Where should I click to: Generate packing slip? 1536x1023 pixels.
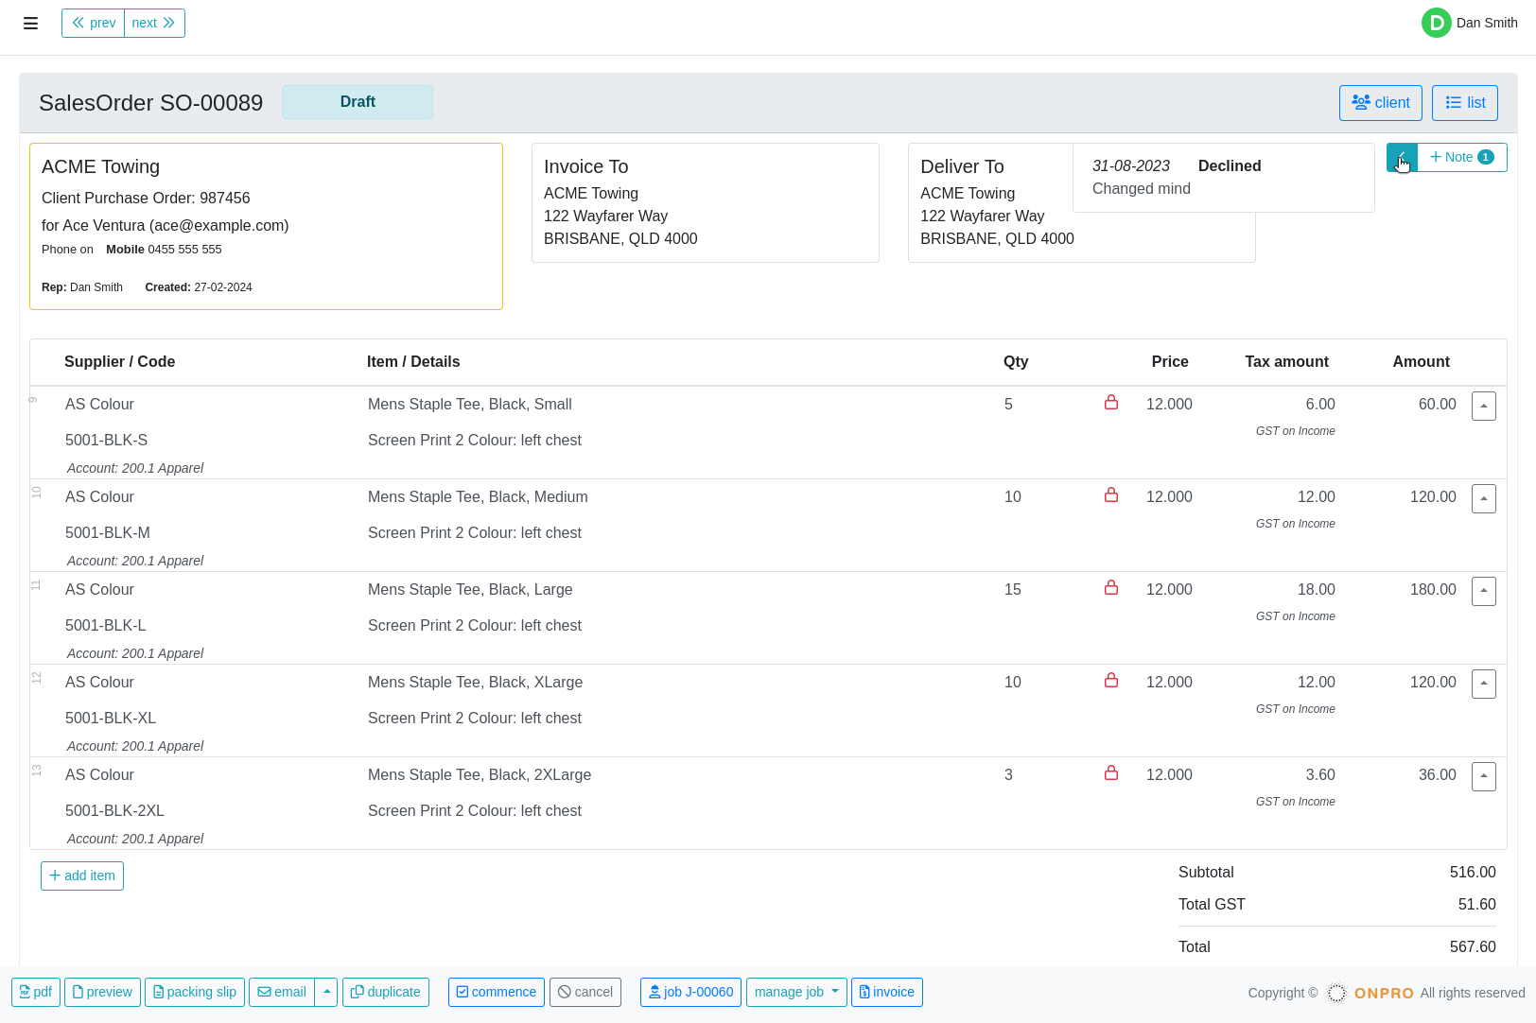(x=195, y=992)
